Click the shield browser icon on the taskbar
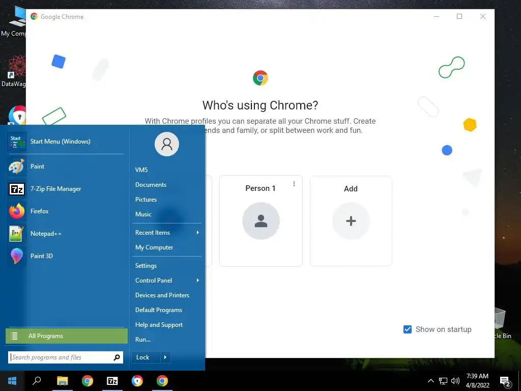 coord(137,381)
